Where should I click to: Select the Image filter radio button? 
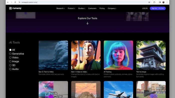tap(10, 61)
